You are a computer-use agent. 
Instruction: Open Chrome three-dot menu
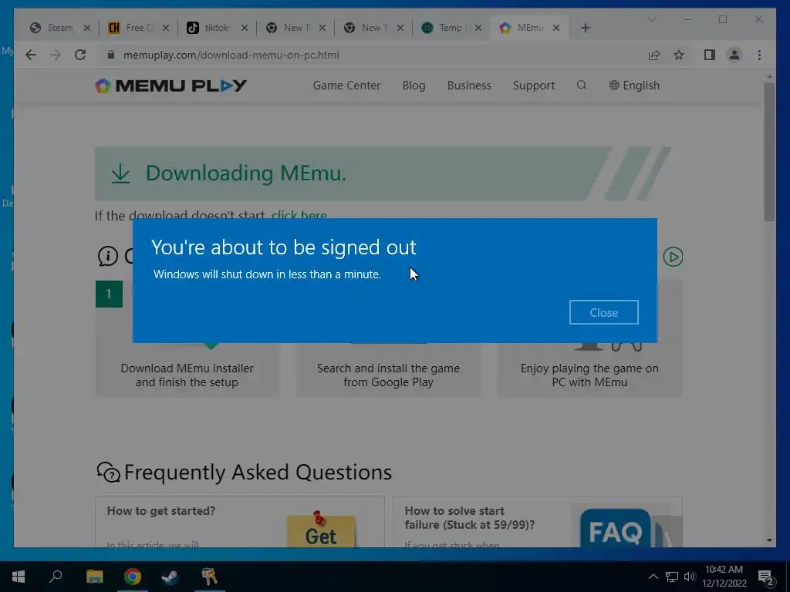point(759,55)
